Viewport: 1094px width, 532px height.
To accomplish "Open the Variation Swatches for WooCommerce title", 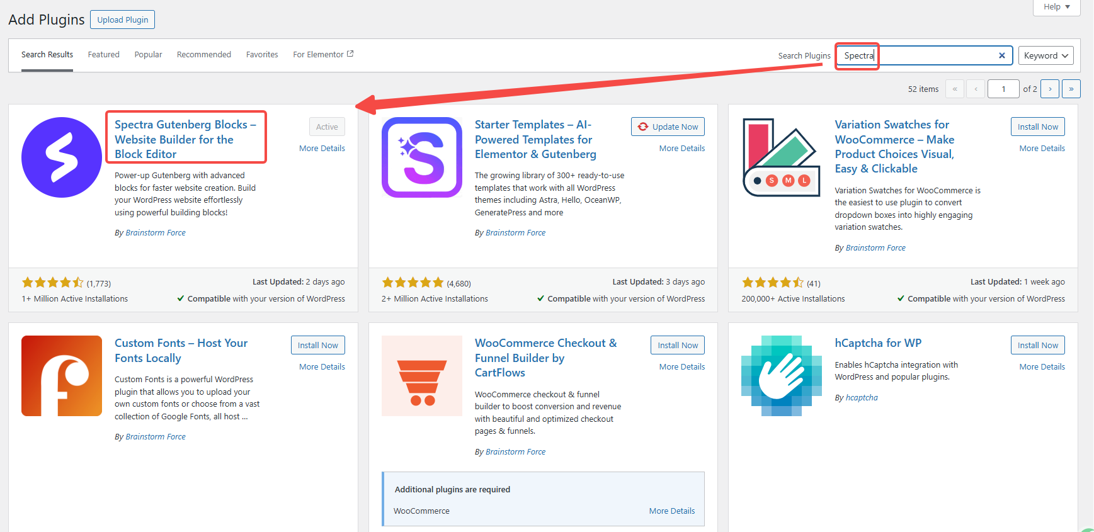I will pyautogui.click(x=894, y=147).
